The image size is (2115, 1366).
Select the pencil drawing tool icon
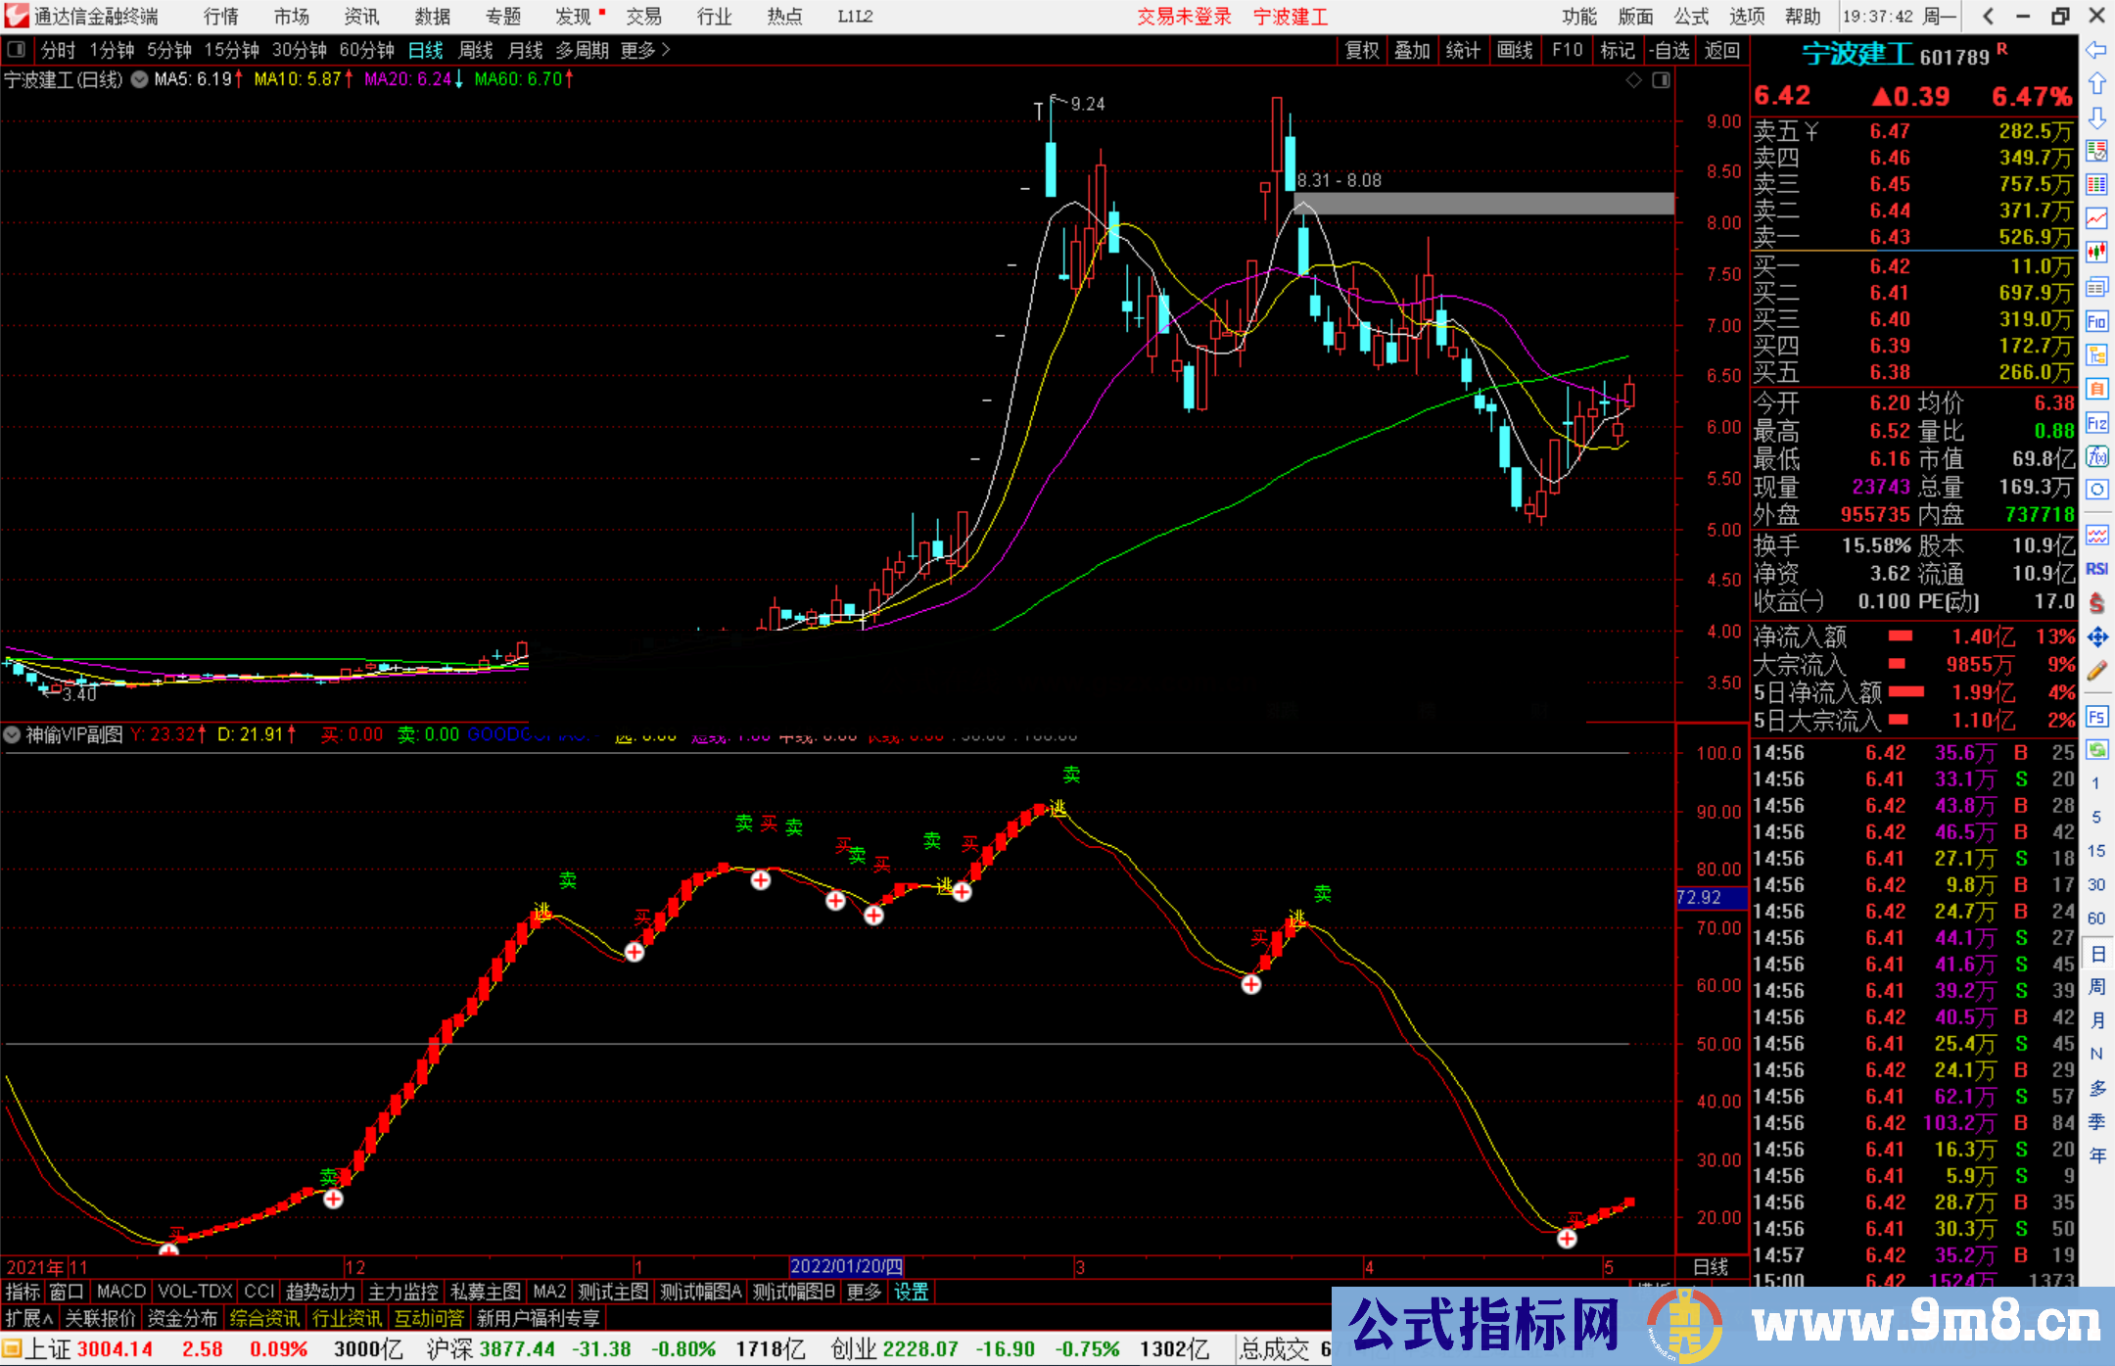point(2096,672)
